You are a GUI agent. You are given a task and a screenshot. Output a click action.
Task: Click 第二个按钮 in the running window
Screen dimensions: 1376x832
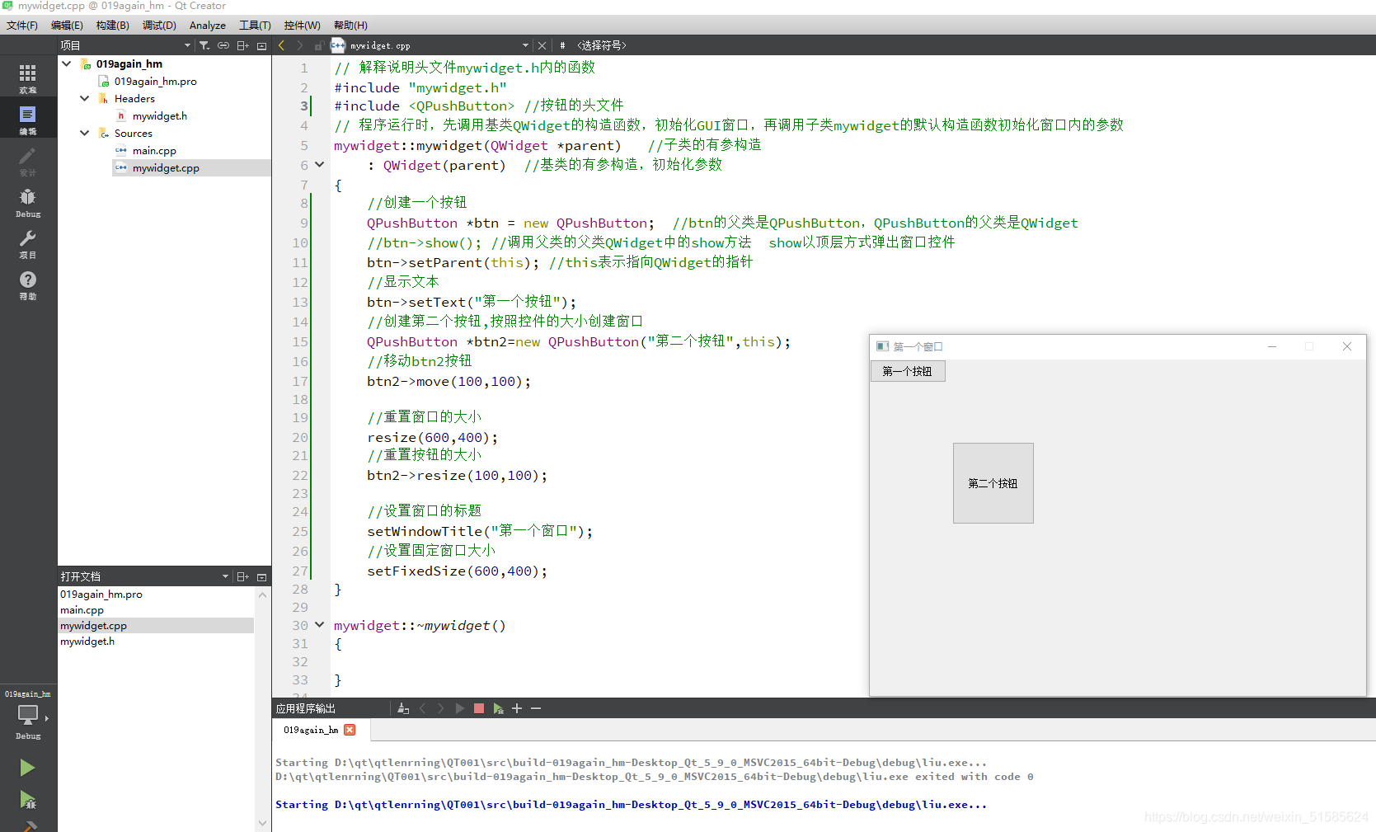point(993,483)
